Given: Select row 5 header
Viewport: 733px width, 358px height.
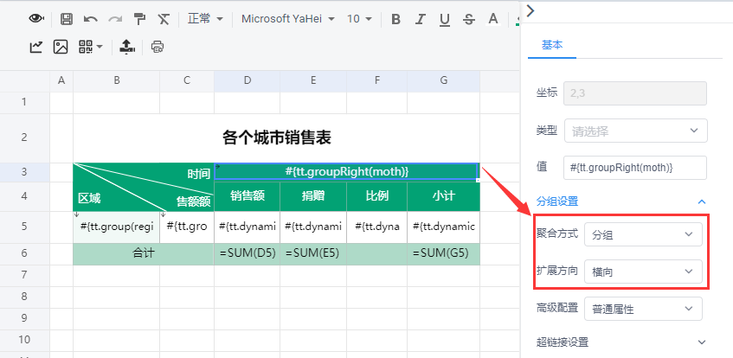Looking at the screenshot, I should click(x=25, y=227).
